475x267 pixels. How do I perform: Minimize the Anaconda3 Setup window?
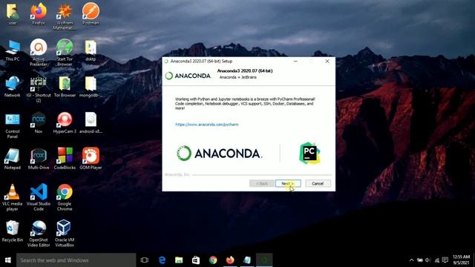coord(295,61)
